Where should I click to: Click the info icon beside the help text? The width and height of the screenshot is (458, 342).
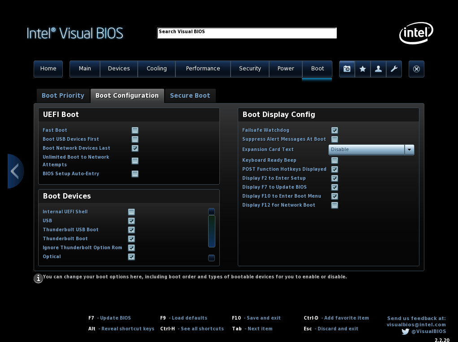point(38,278)
